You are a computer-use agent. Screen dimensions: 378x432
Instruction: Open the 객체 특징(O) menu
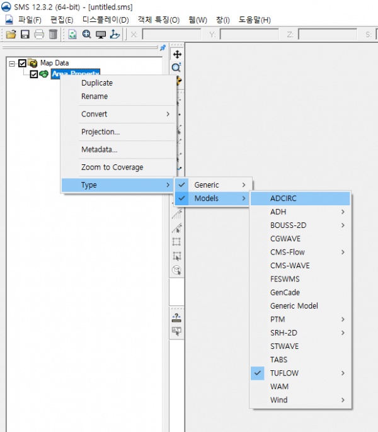click(x=159, y=20)
